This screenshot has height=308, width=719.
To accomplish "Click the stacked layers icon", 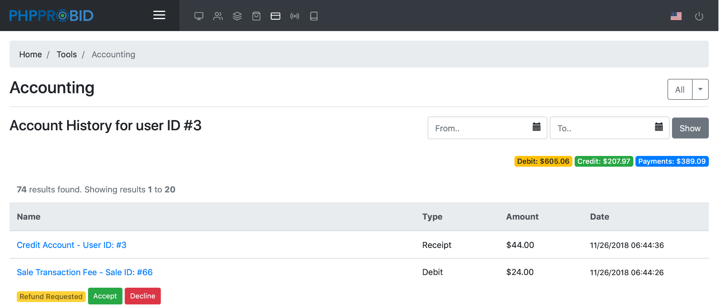I will pos(237,16).
